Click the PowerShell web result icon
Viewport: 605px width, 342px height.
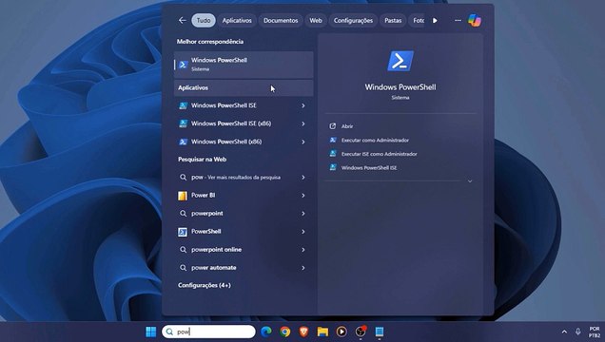point(183,232)
